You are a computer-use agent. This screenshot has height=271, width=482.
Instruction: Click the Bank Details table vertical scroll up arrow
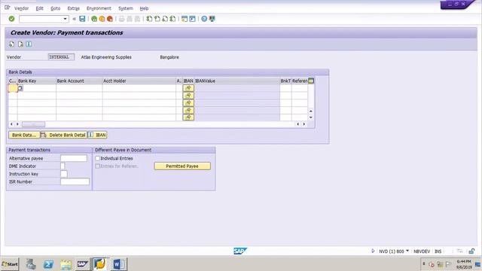tap(311, 111)
